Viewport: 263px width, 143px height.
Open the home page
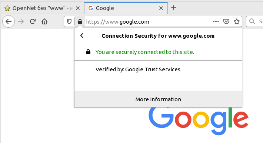coord(44,21)
